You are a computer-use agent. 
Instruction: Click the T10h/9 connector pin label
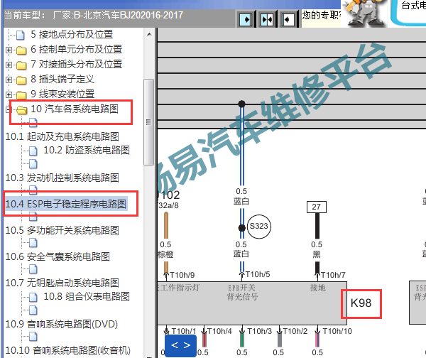(182, 275)
